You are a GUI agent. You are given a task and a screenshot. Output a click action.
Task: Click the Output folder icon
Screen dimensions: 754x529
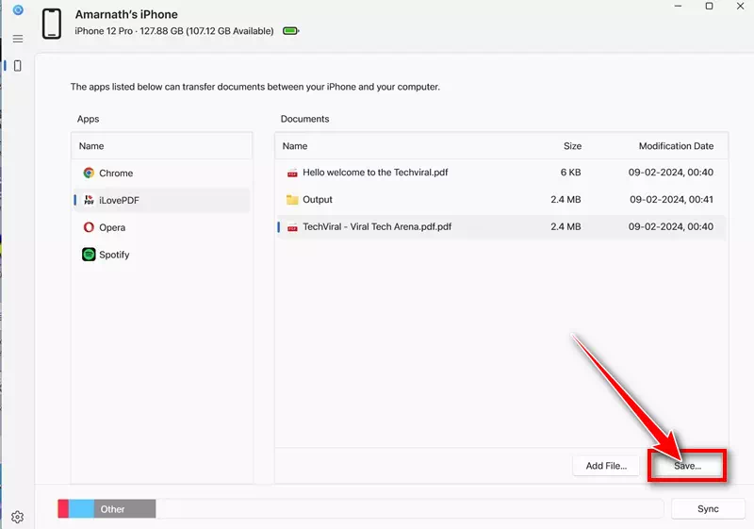click(292, 200)
